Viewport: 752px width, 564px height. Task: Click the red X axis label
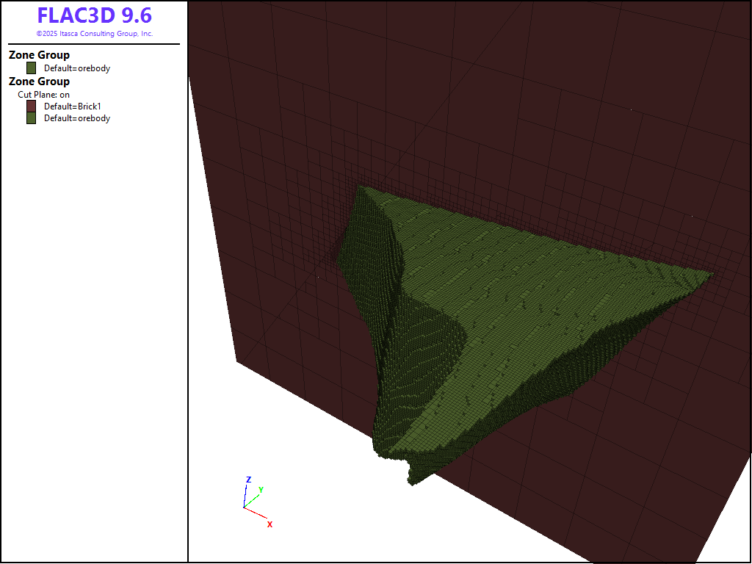click(270, 524)
